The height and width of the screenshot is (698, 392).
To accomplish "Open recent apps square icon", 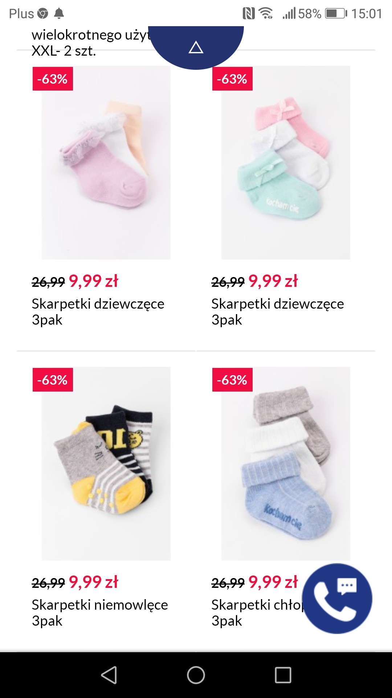I will [283, 675].
